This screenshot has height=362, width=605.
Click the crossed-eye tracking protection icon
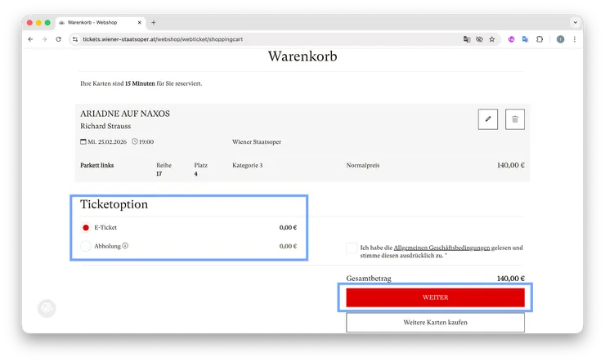(x=479, y=39)
